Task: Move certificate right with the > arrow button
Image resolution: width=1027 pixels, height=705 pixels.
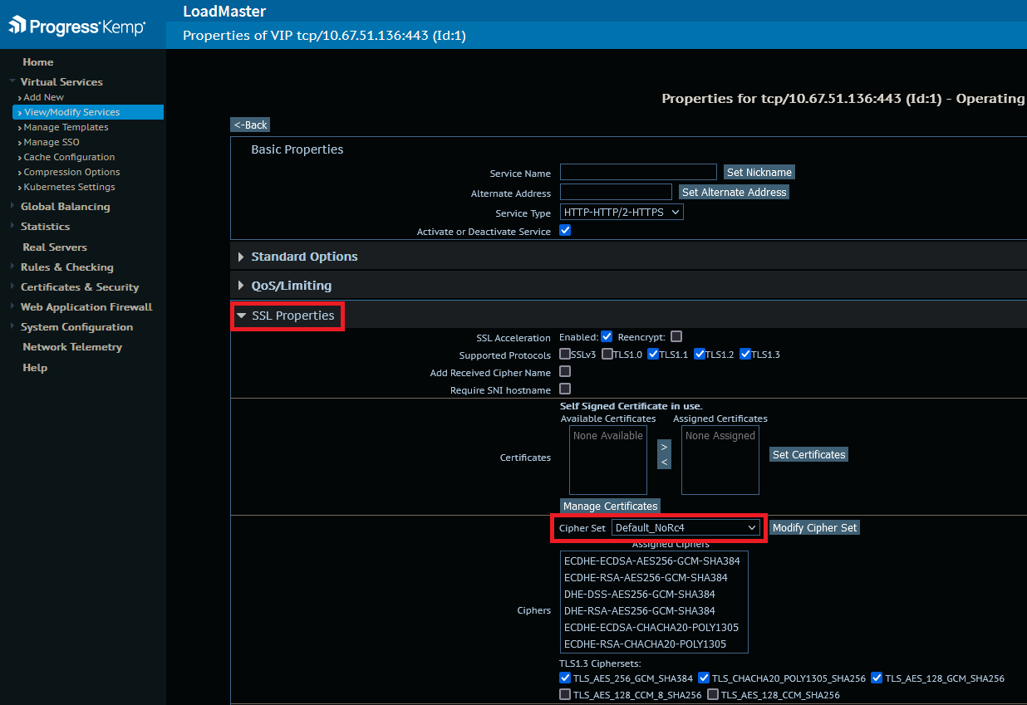Action: tap(664, 447)
